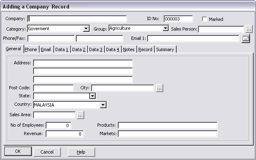Click the Products input field
The image size is (256, 160).
(168, 125)
